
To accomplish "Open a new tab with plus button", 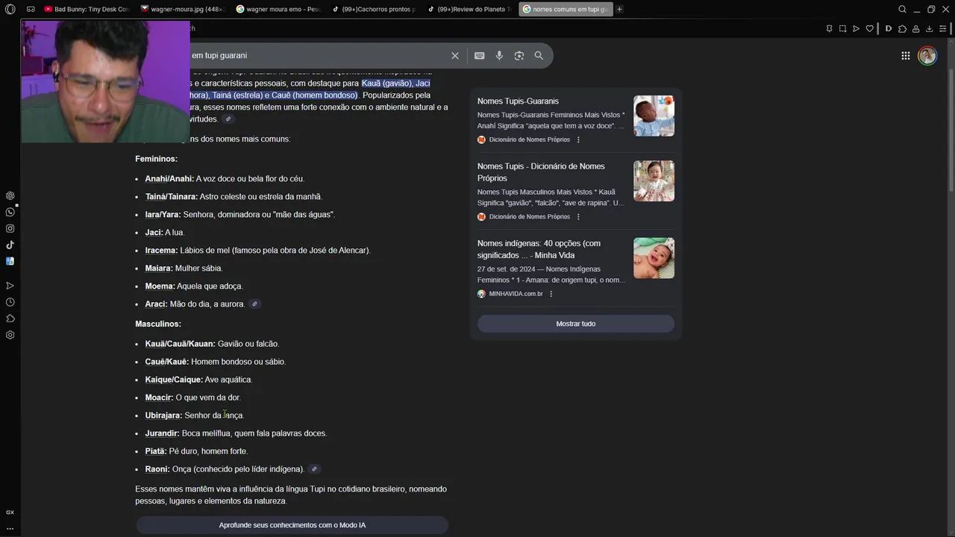I will click(x=619, y=9).
